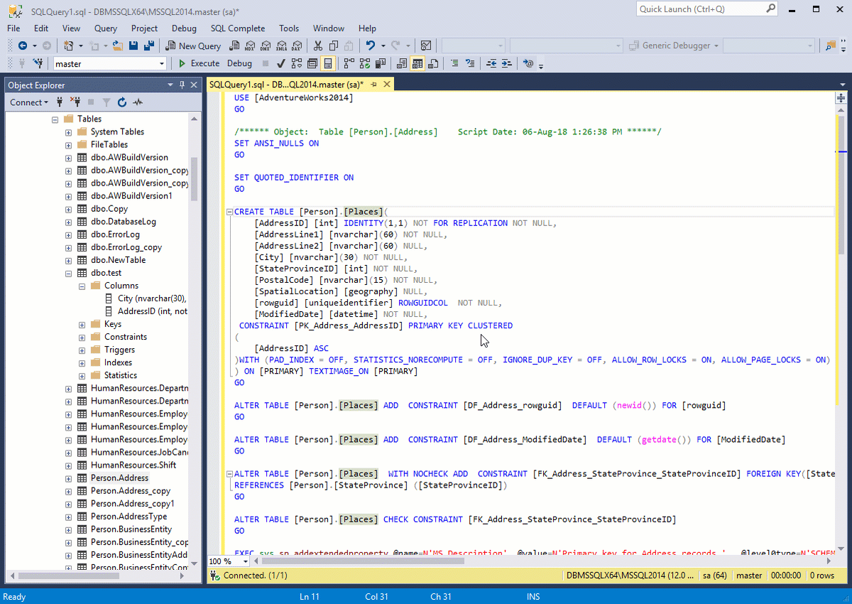Open the master database dropdown
This screenshot has height=604, width=852.
tap(162, 63)
